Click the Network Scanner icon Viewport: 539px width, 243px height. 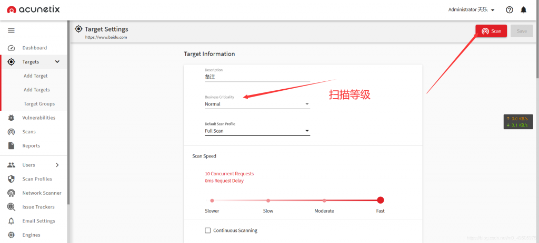(12, 193)
